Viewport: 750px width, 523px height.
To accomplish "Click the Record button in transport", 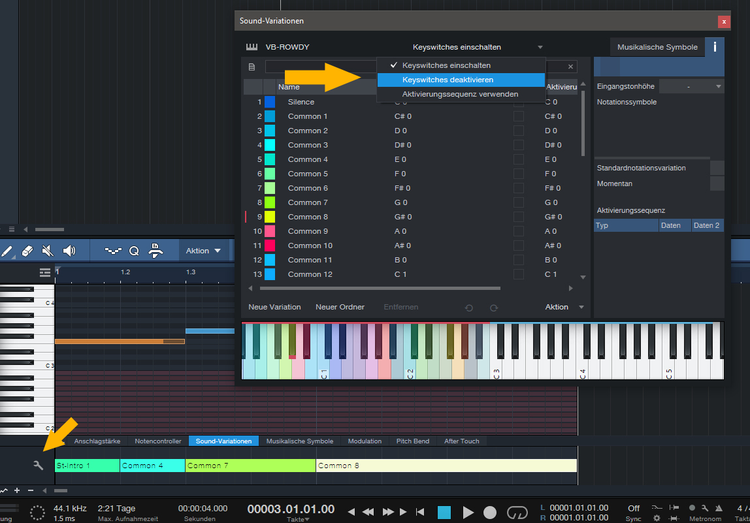I will click(x=490, y=512).
